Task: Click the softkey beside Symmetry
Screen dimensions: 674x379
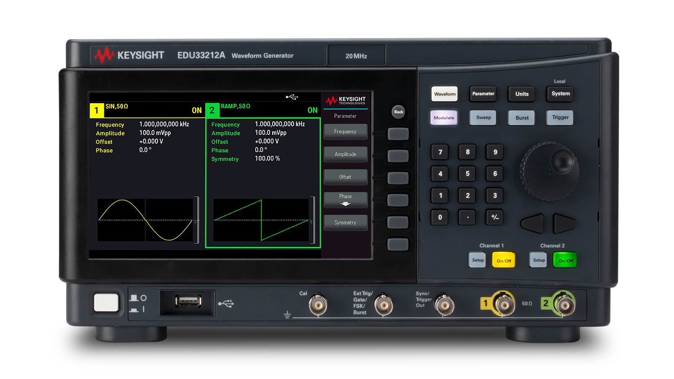Action: pyautogui.click(x=398, y=222)
